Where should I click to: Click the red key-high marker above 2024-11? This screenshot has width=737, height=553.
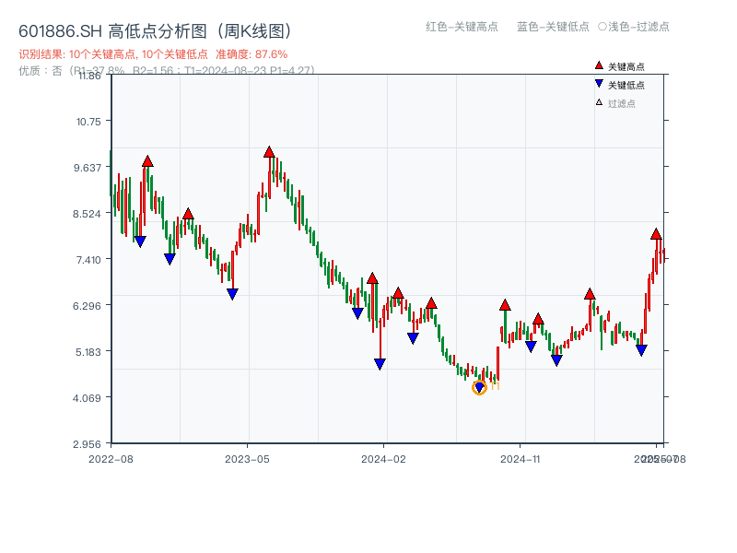pyautogui.click(x=505, y=304)
